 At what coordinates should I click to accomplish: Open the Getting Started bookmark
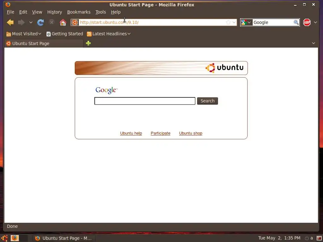[x=65, y=34]
